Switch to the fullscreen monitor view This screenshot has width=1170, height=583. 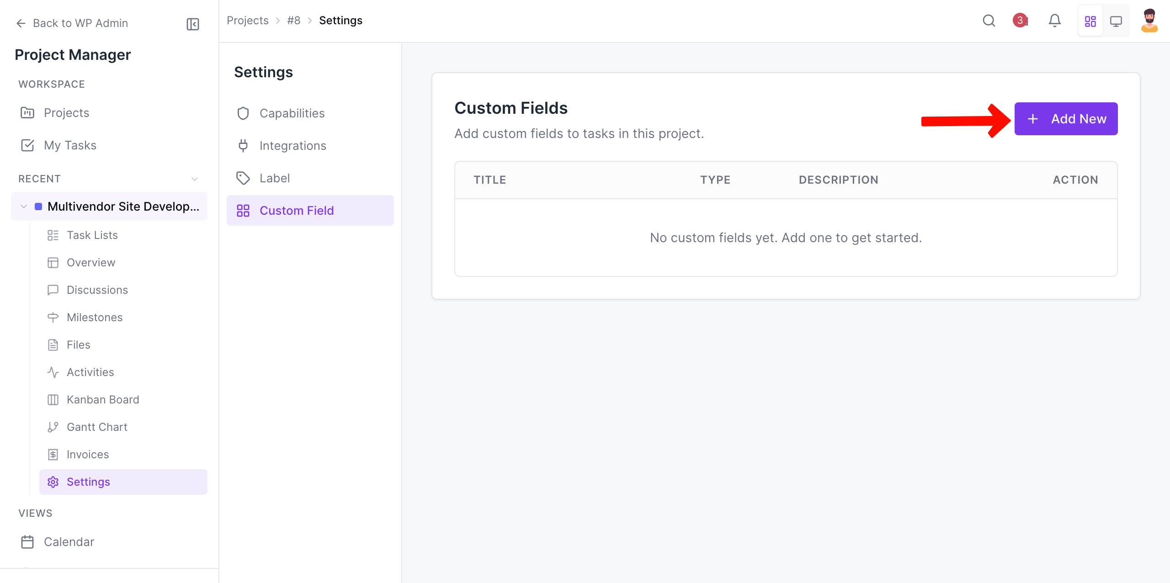click(1117, 21)
